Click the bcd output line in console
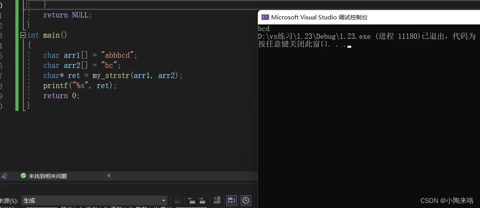Screen dimensions: 480x208 (x=264, y=29)
